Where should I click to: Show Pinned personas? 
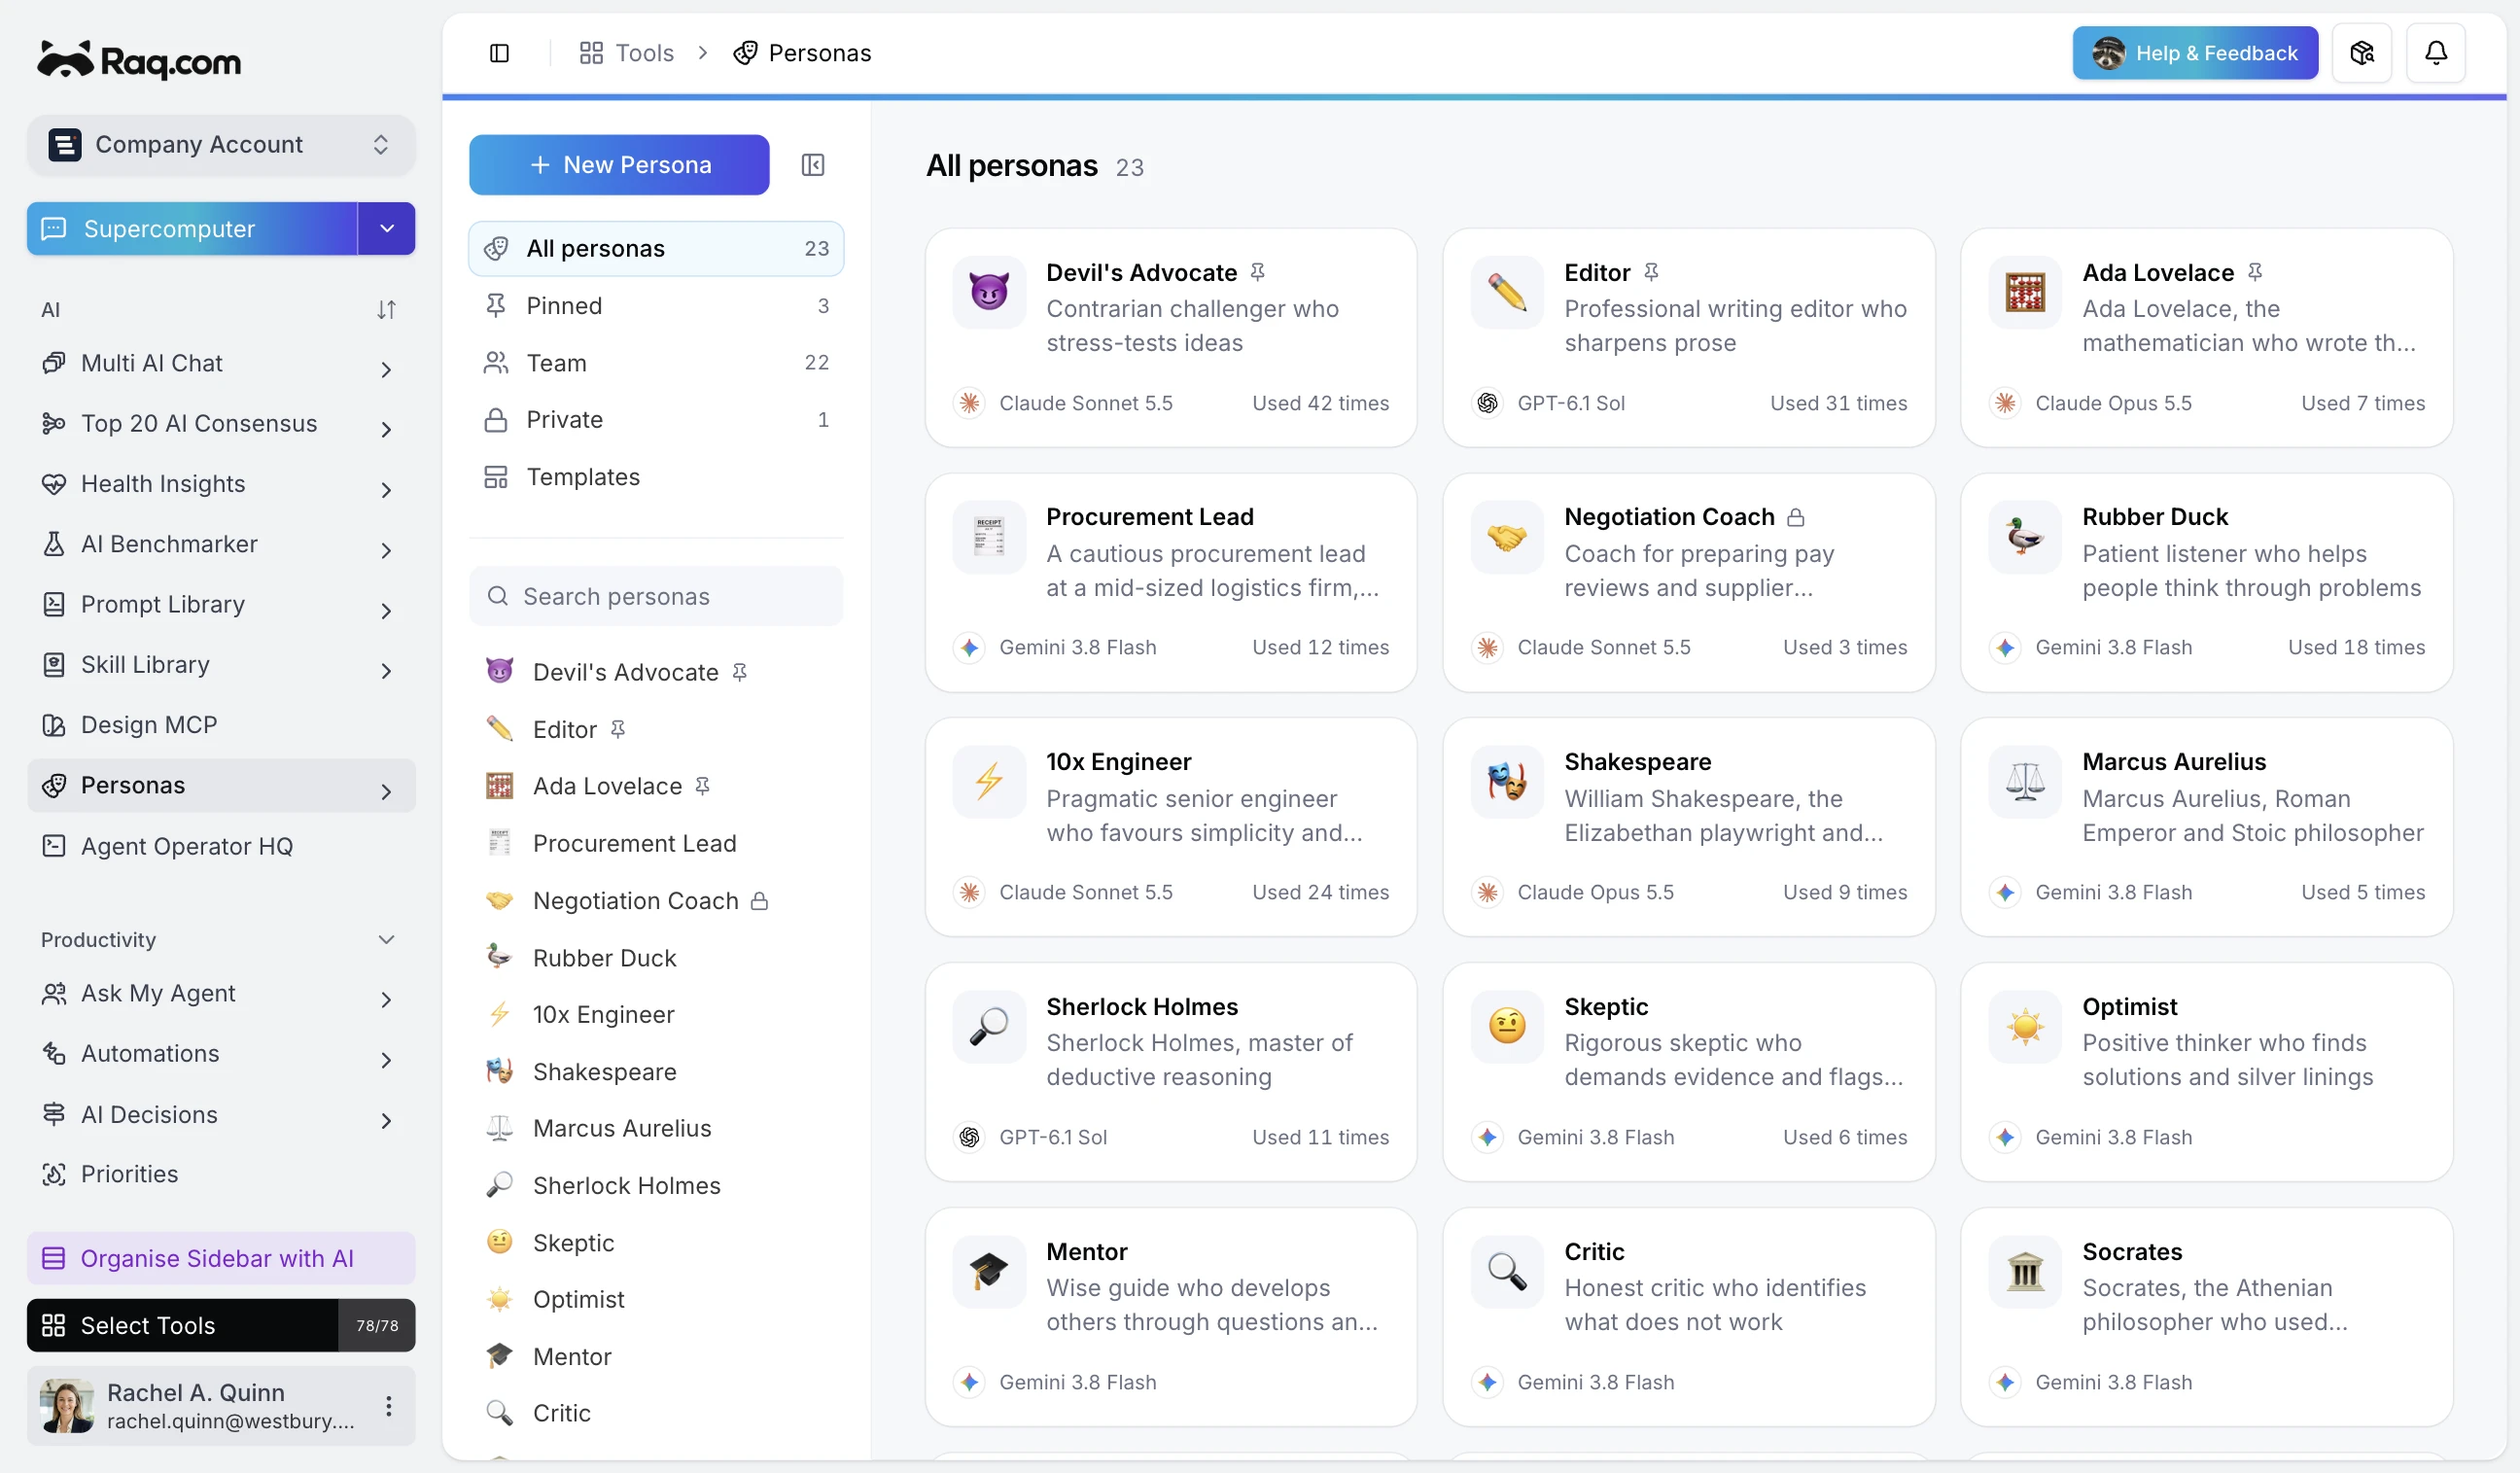point(656,306)
